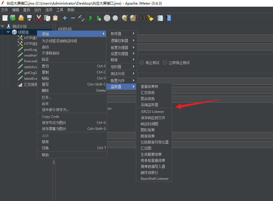Open the 编辑 menu
The height and width of the screenshot is (201, 273).
coord(15,10)
